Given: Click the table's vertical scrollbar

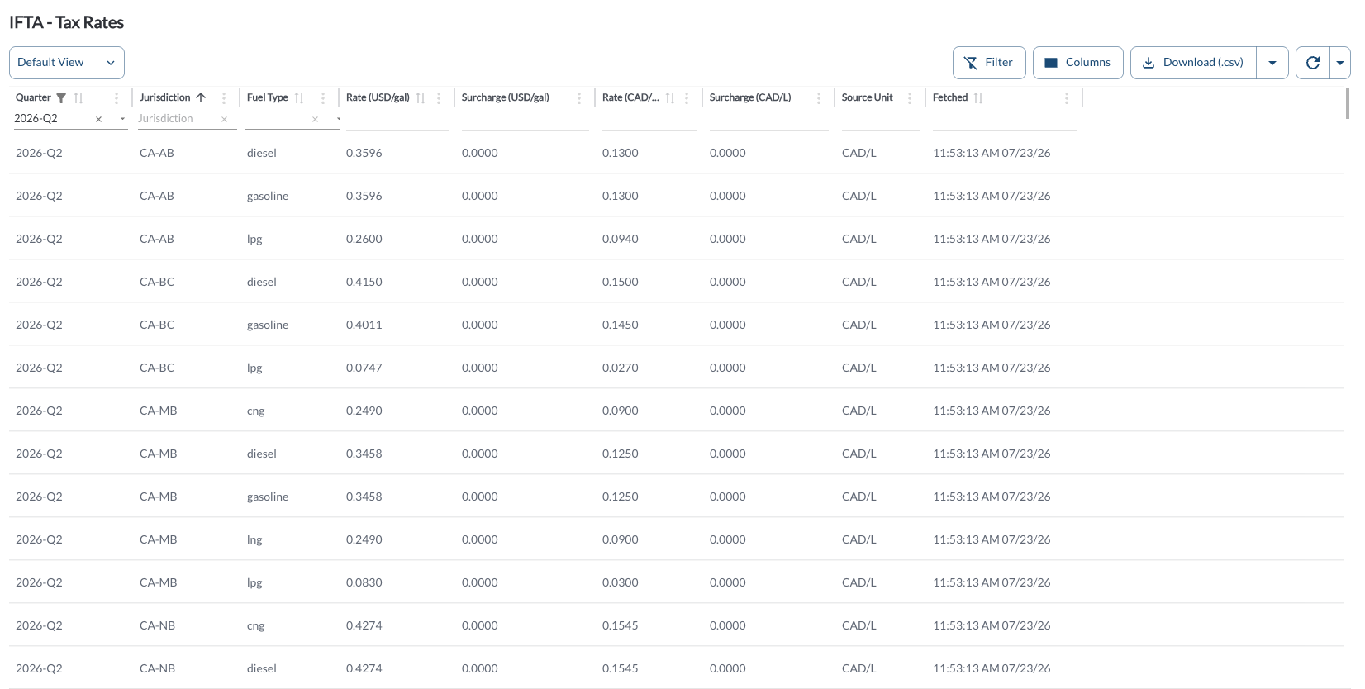Looking at the screenshot, I should (x=1348, y=102).
